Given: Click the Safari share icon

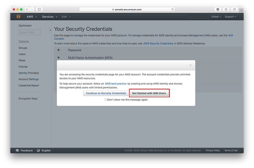Looking at the screenshot, I should [x=226, y=10].
